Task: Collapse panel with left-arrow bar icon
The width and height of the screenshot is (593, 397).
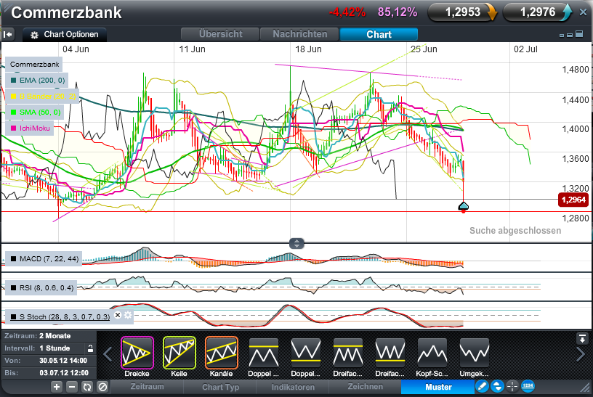Action: [8, 34]
